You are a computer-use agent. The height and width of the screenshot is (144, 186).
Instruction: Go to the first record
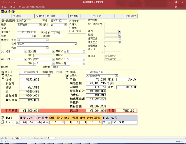pyautogui.click(x=9, y=138)
